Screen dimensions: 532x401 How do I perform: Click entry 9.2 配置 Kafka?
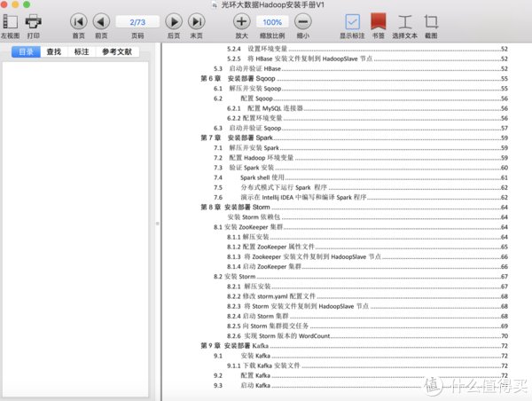click(361, 375)
